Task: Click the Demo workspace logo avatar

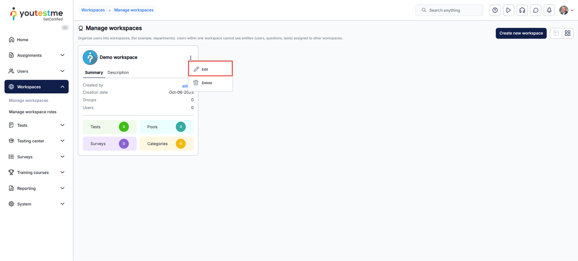Action: (x=90, y=57)
